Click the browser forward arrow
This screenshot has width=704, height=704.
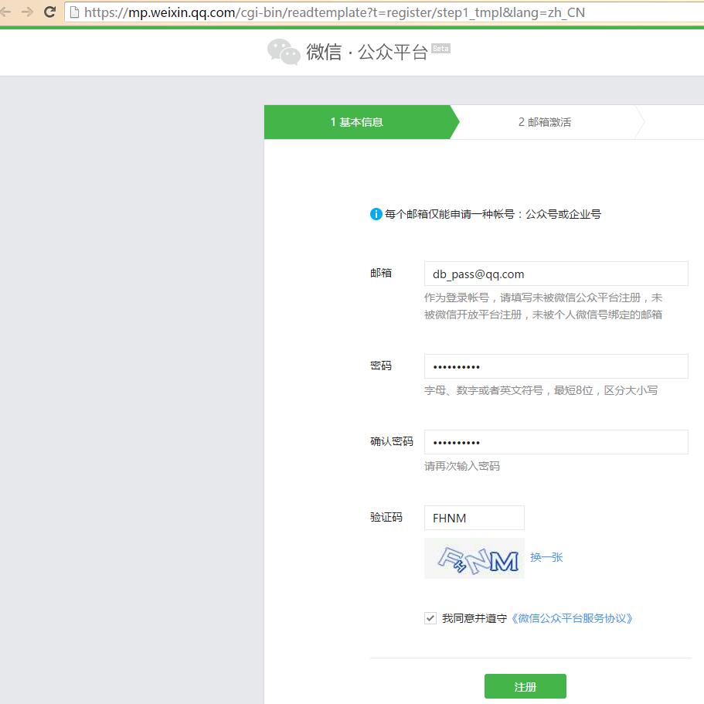(x=27, y=12)
